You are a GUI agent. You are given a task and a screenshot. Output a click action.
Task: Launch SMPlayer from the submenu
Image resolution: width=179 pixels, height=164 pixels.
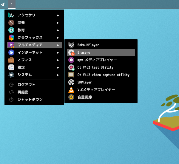pos(101,82)
